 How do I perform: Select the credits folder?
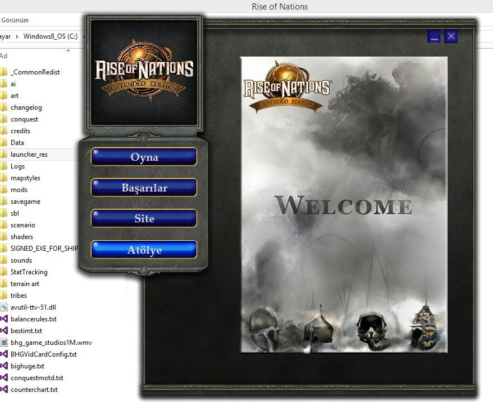pyautogui.click(x=21, y=131)
